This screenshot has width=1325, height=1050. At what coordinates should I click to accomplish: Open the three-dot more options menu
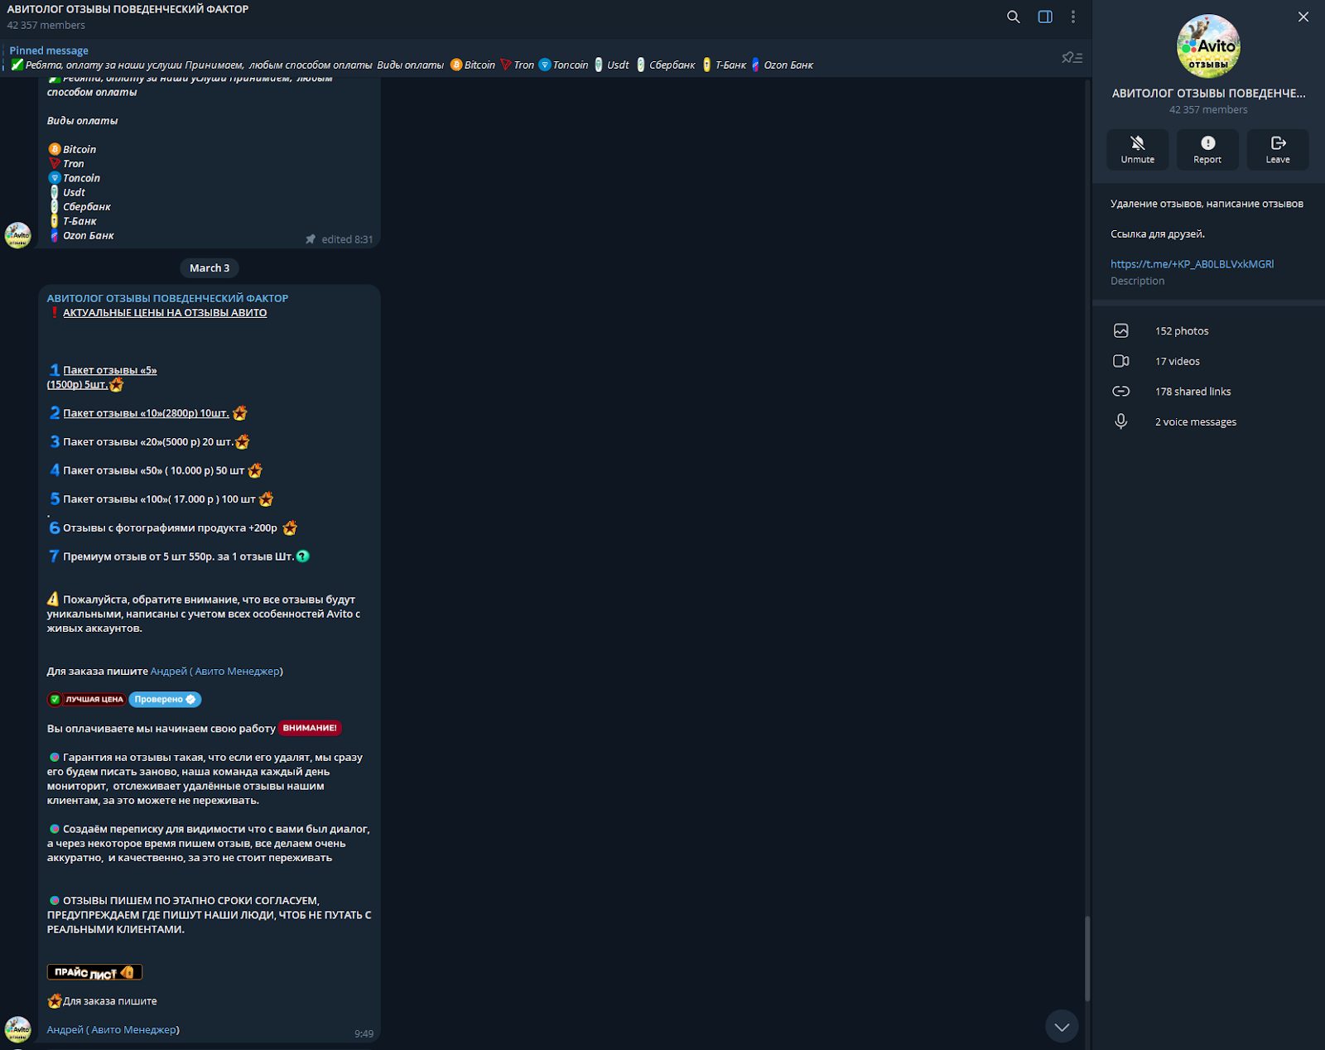1073,17
